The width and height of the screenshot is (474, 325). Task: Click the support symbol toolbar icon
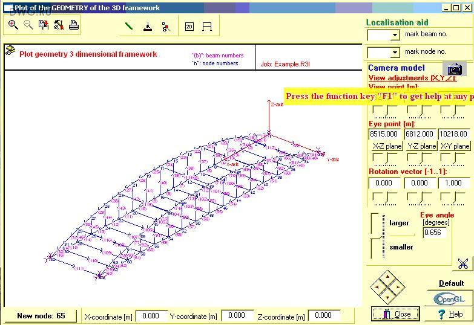[148, 27]
